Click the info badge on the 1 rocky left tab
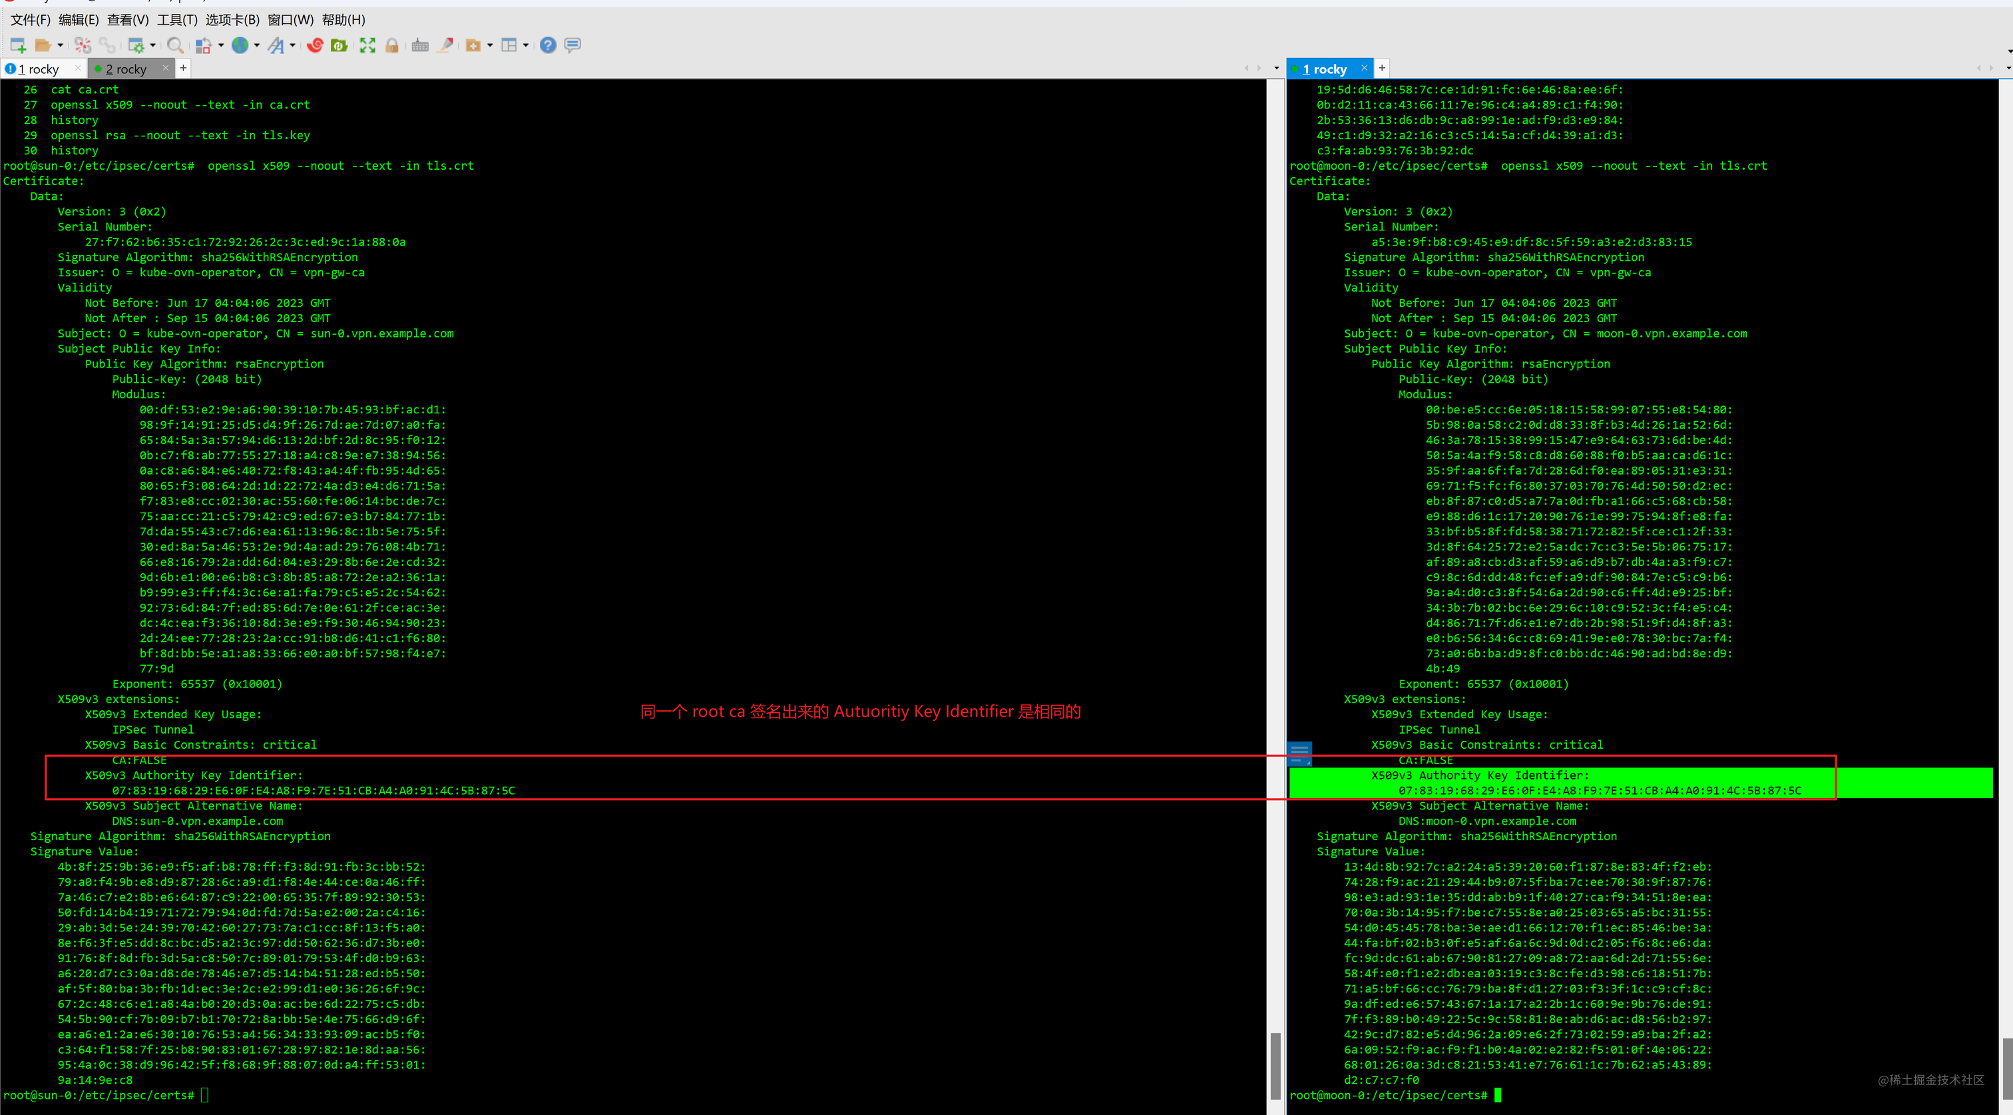The image size is (2013, 1115). pos(10,69)
